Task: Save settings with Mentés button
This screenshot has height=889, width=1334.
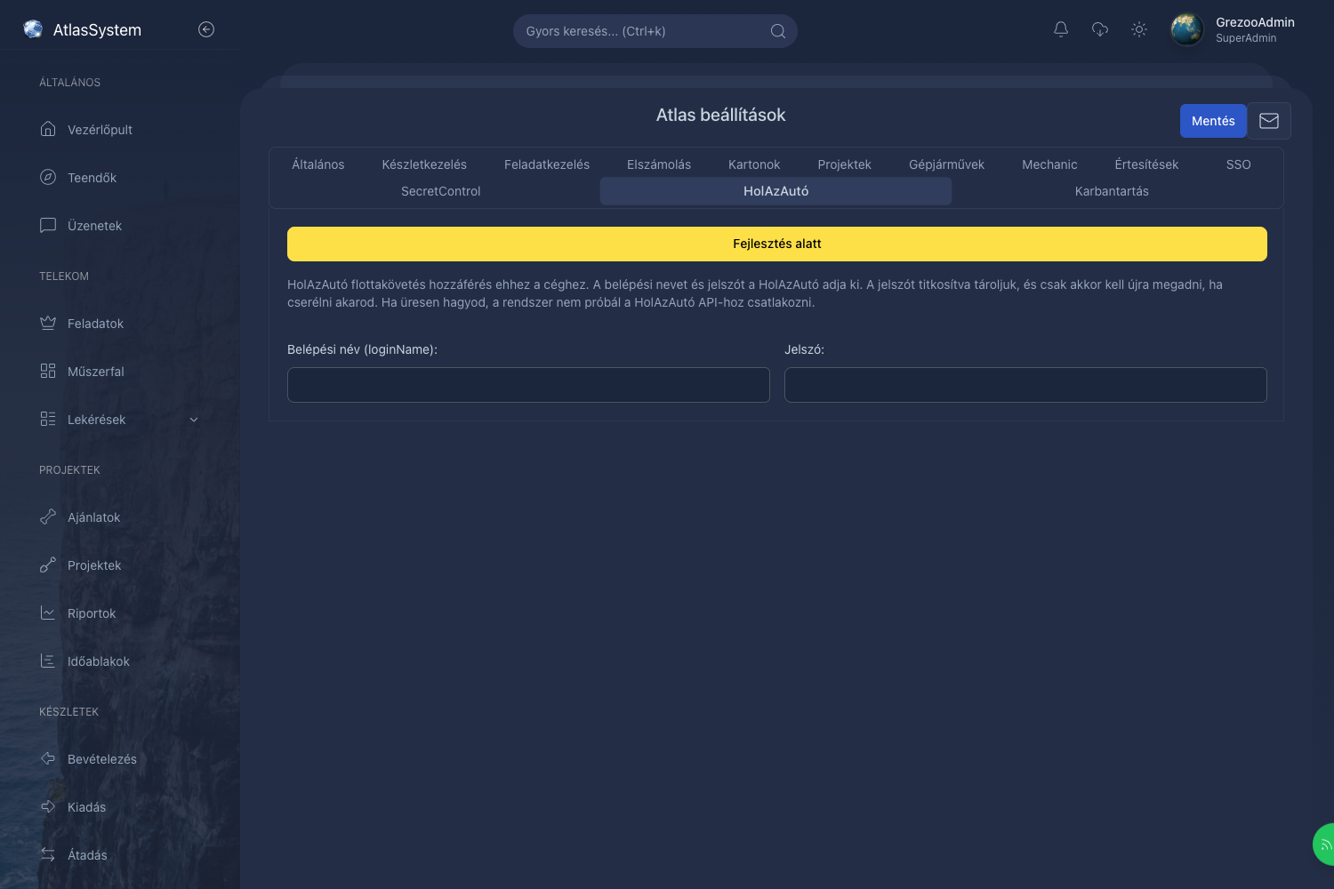Action: coord(1213,121)
